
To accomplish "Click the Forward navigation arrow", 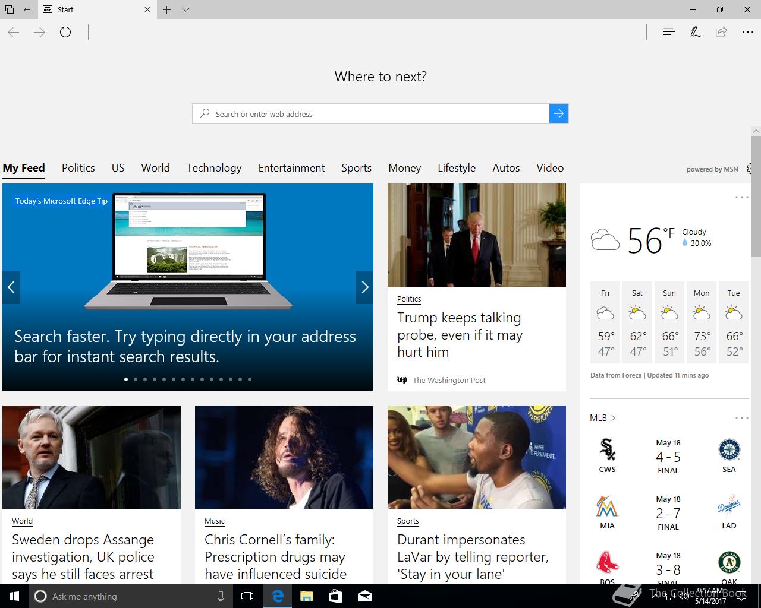I will click(39, 32).
